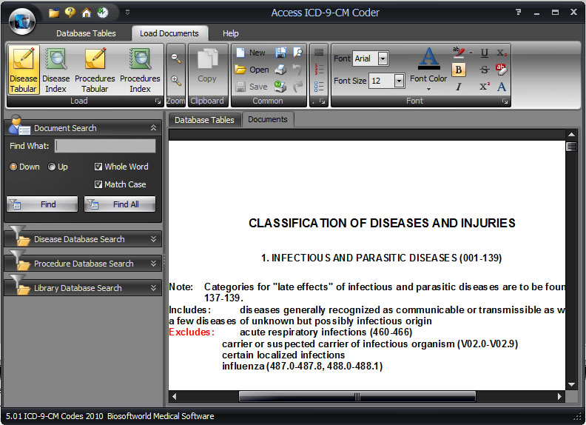Expand the Font Color dropdown arrow
This screenshot has height=425, width=586.
(428, 89)
